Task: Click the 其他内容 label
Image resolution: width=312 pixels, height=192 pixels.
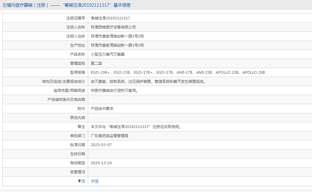Action: (x=78, y=118)
